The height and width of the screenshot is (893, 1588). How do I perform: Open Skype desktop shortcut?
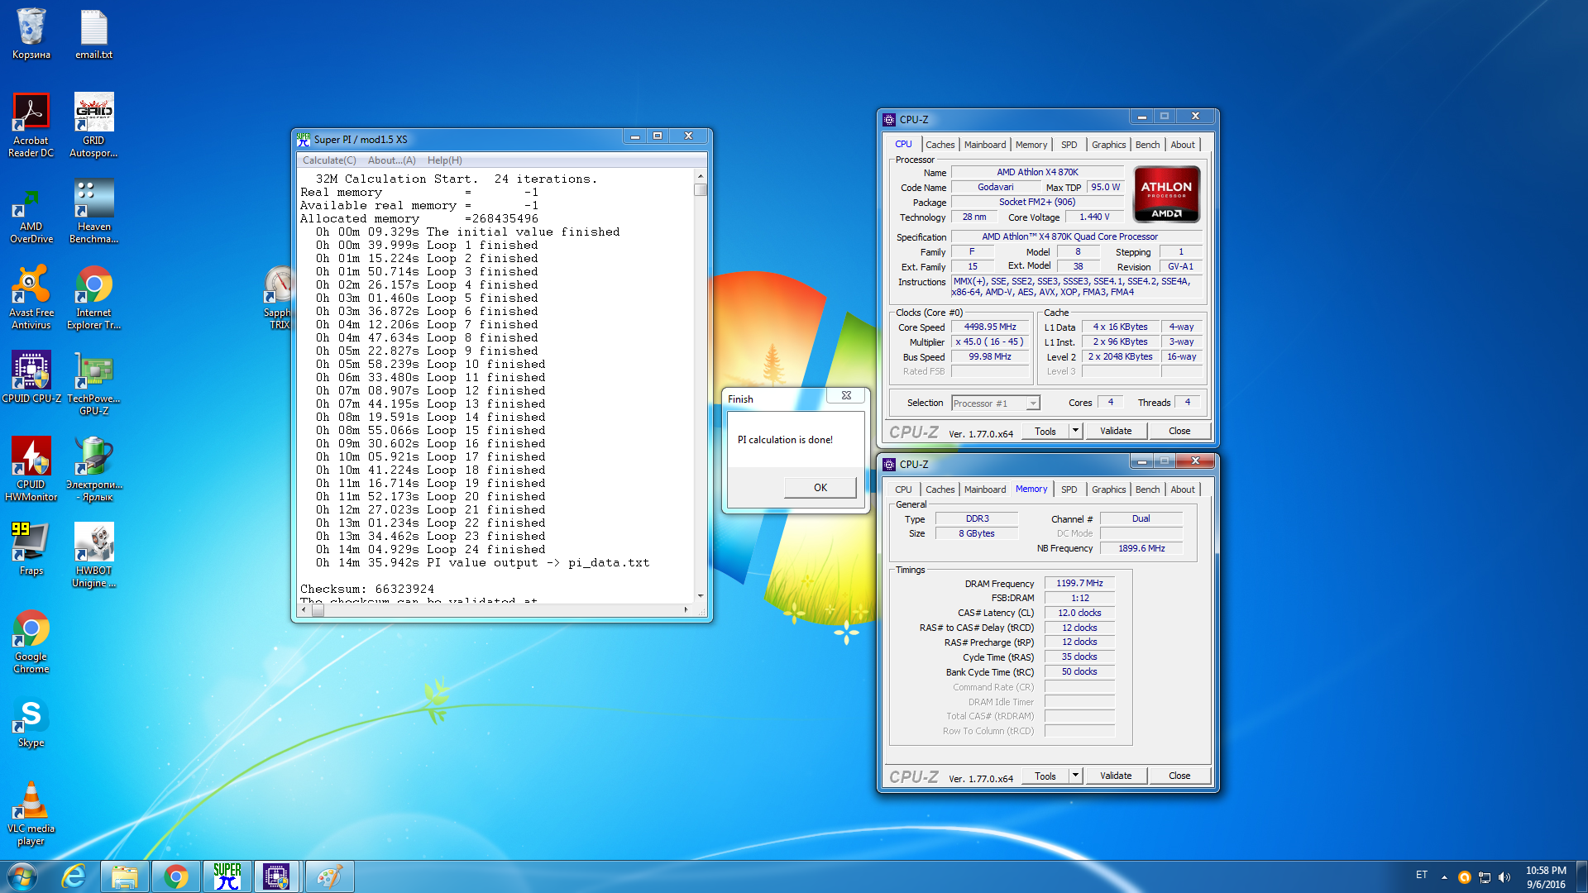click(x=31, y=723)
